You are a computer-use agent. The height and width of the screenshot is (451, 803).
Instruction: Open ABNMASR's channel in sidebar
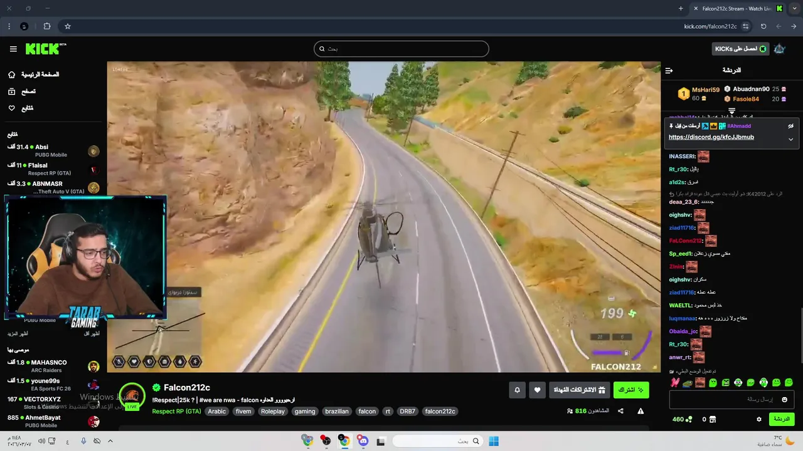53,187
